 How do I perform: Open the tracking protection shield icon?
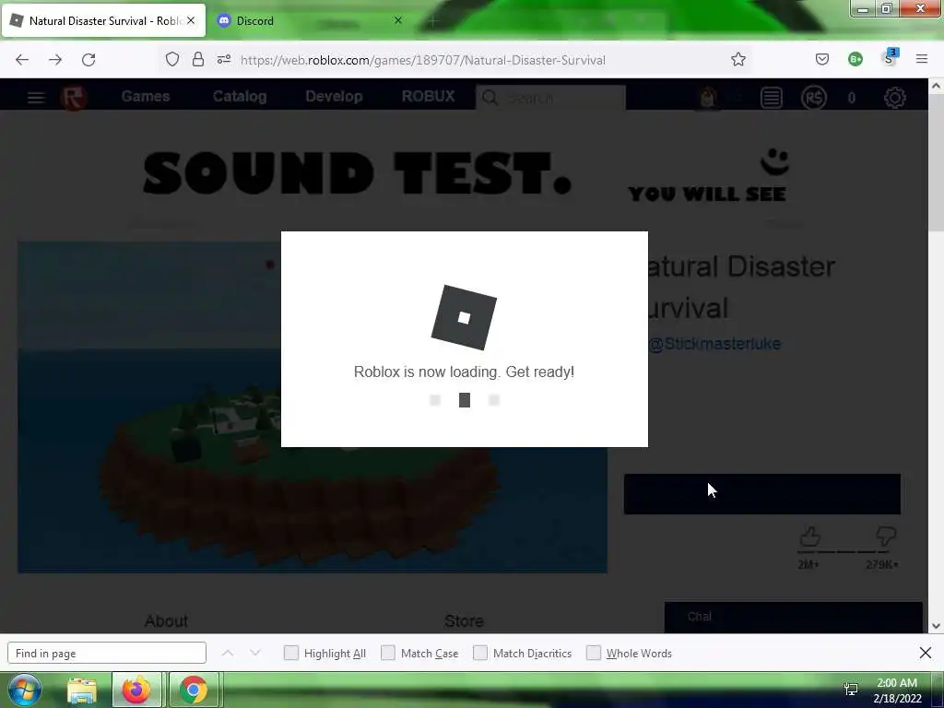point(172,59)
